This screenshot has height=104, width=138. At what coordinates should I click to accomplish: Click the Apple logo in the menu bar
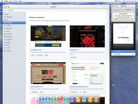[2, 1]
